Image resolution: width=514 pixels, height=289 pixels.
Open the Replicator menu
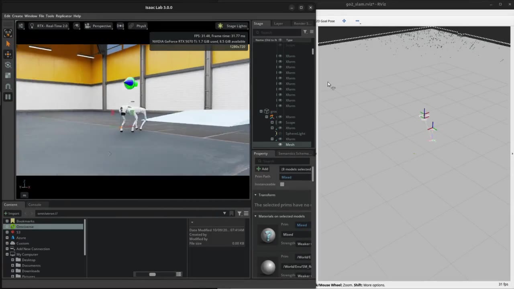coord(63,16)
